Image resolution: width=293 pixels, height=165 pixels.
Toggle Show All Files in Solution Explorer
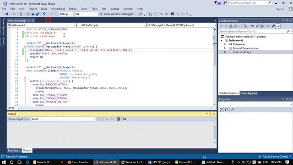coord(262,26)
